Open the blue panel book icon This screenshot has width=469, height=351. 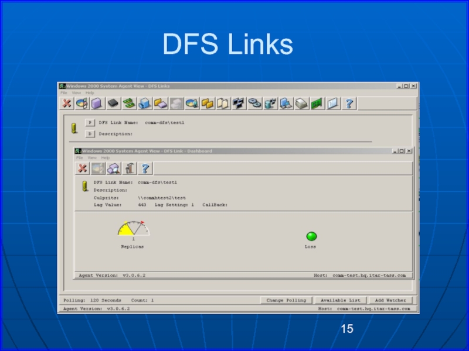point(333,104)
